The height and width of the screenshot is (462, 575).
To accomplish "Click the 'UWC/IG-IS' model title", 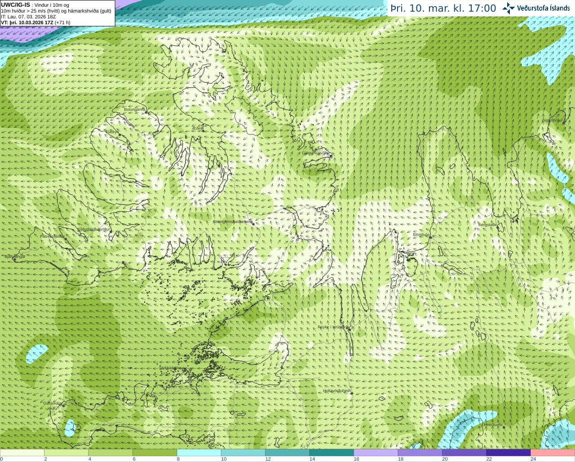I will [15, 5].
